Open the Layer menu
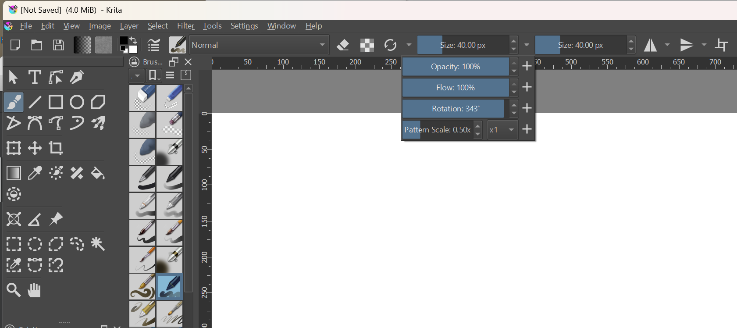This screenshot has width=737, height=328. click(x=129, y=26)
